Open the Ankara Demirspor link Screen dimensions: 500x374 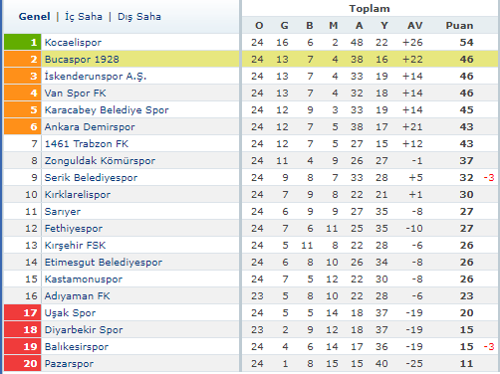point(90,127)
